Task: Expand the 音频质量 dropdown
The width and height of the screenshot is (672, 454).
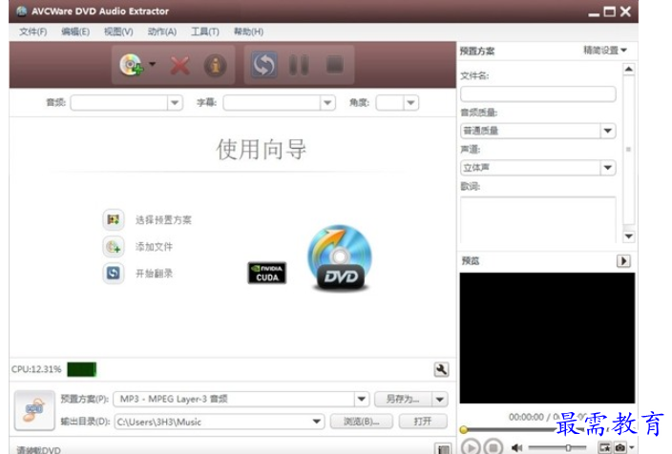Action: pos(608,131)
